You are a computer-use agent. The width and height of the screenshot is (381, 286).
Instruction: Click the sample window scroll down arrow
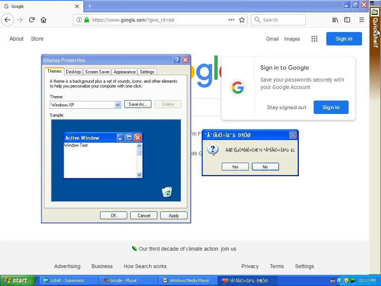click(139, 175)
